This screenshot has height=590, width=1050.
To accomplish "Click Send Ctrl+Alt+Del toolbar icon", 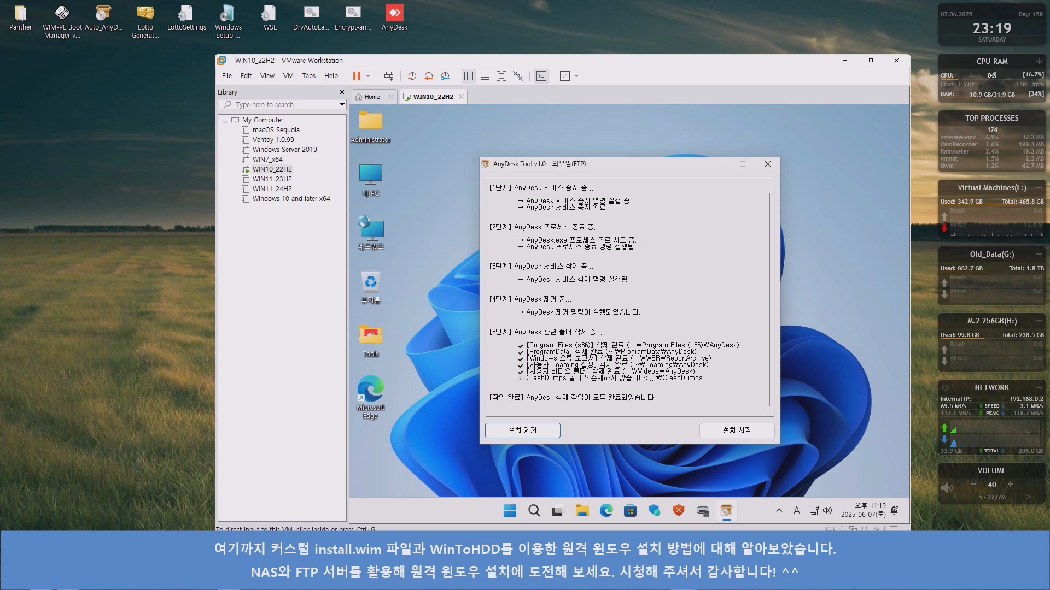I will coord(389,76).
